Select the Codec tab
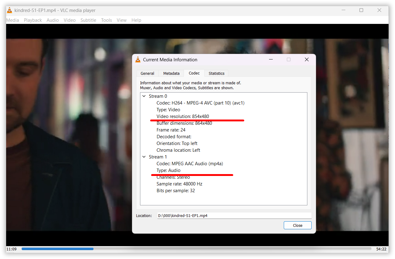 coord(194,73)
